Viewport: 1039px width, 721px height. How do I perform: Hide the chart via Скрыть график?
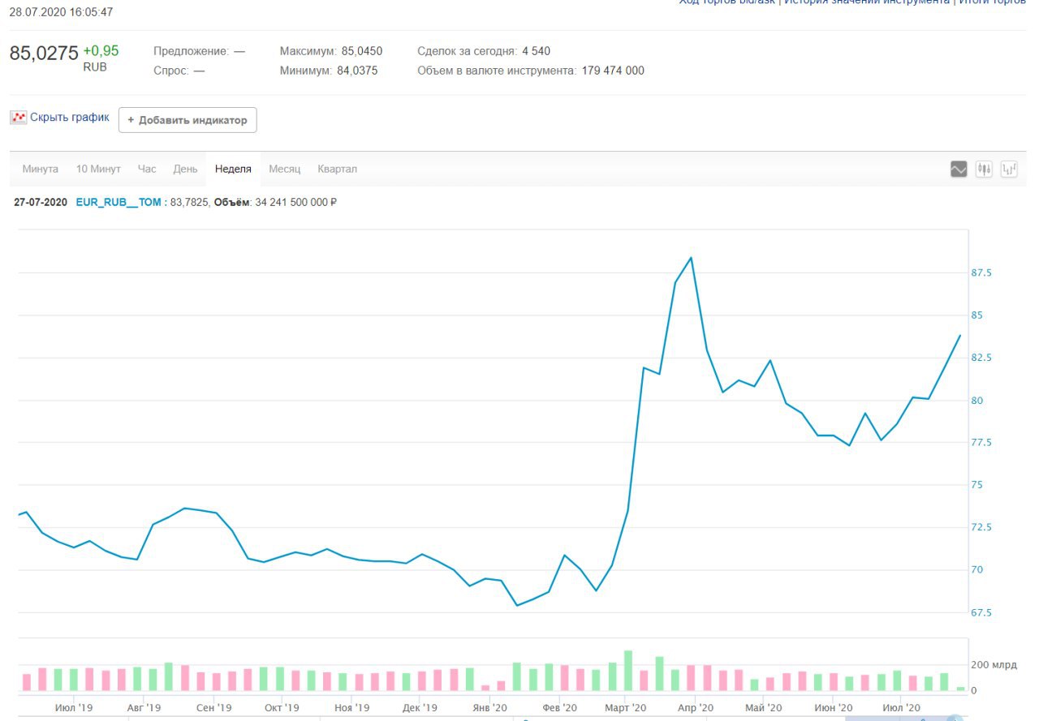(x=70, y=118)
